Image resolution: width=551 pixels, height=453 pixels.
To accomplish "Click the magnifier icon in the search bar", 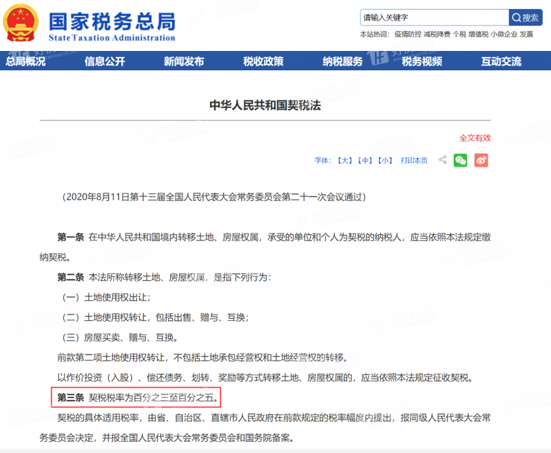I will point(517,17).
